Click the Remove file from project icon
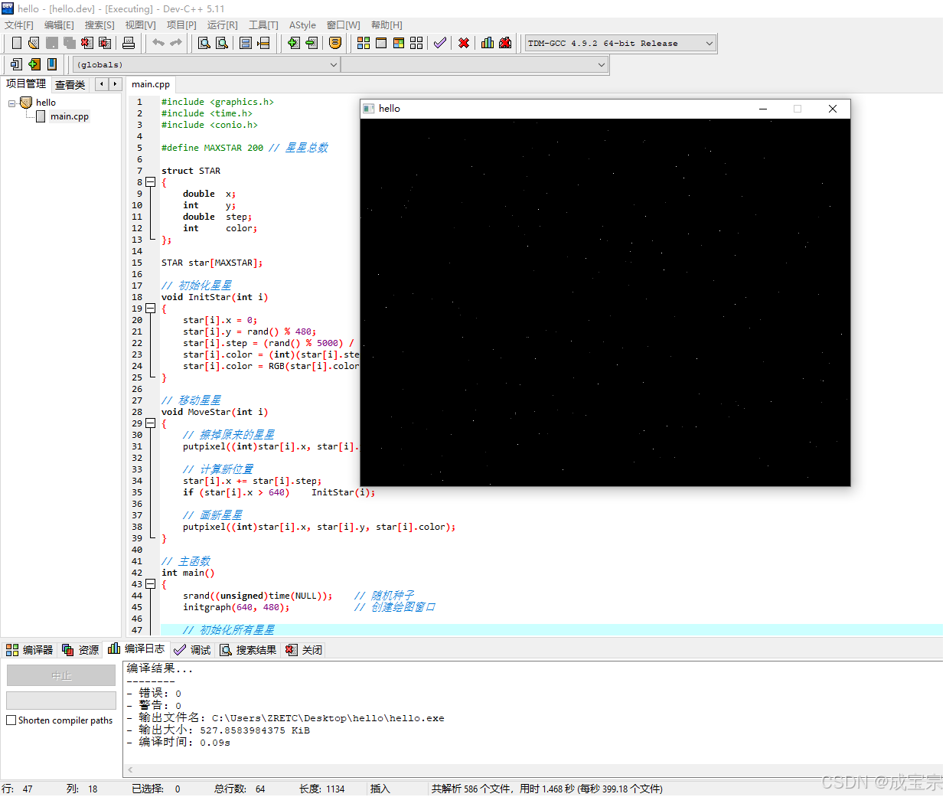The width and height of the screenshot is (946, 797). [x=311, y=43]
